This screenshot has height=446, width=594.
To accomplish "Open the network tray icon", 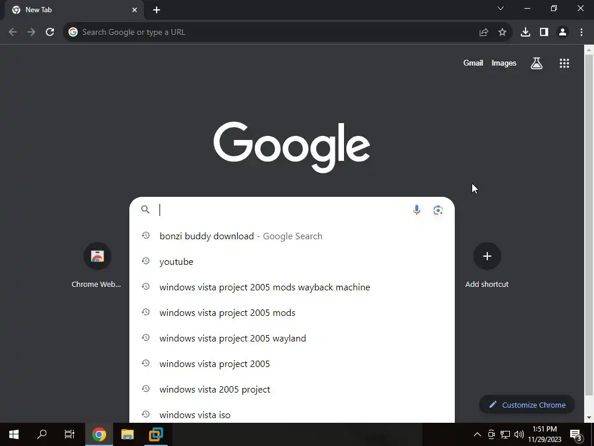I will (x=505, y=434).
